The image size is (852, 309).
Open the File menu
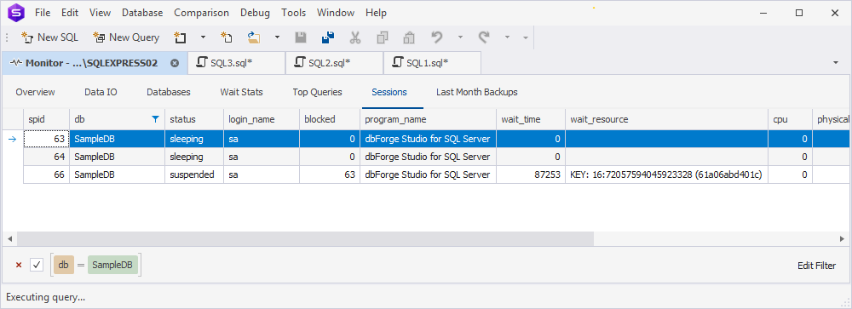(x=43, y=13)
